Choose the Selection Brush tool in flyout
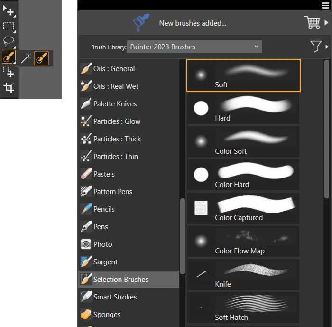Viewport: 332px width, 327px height. (42, 58)
